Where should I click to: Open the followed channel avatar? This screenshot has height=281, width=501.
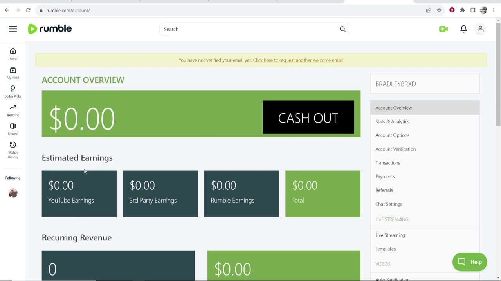pos(13,193)
